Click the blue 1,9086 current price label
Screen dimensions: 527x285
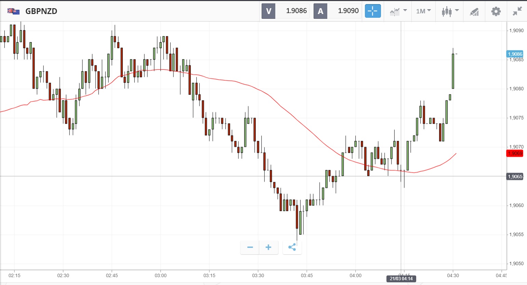point(515,54)
